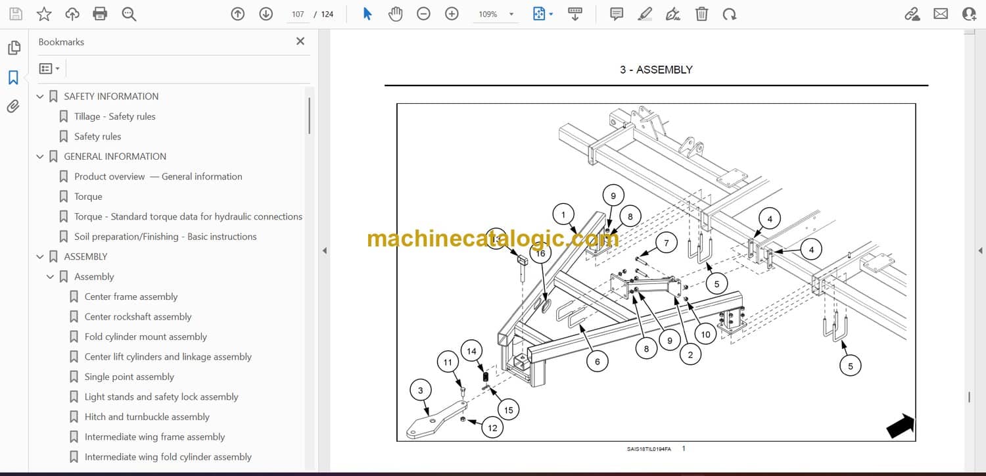986x476 pixels.
Task: Collapse the GENERAL INFORMATION bookmark section
Action: 40,156
